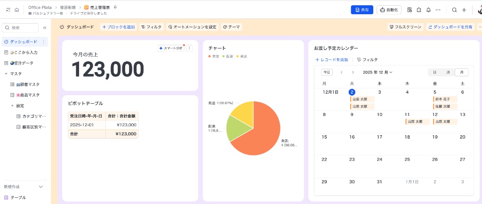482x204 pixels.
Task: Collapse the 設定 folder
Action: 12,106
